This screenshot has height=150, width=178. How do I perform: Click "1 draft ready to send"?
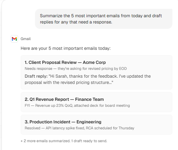click(x=89, y=141)
